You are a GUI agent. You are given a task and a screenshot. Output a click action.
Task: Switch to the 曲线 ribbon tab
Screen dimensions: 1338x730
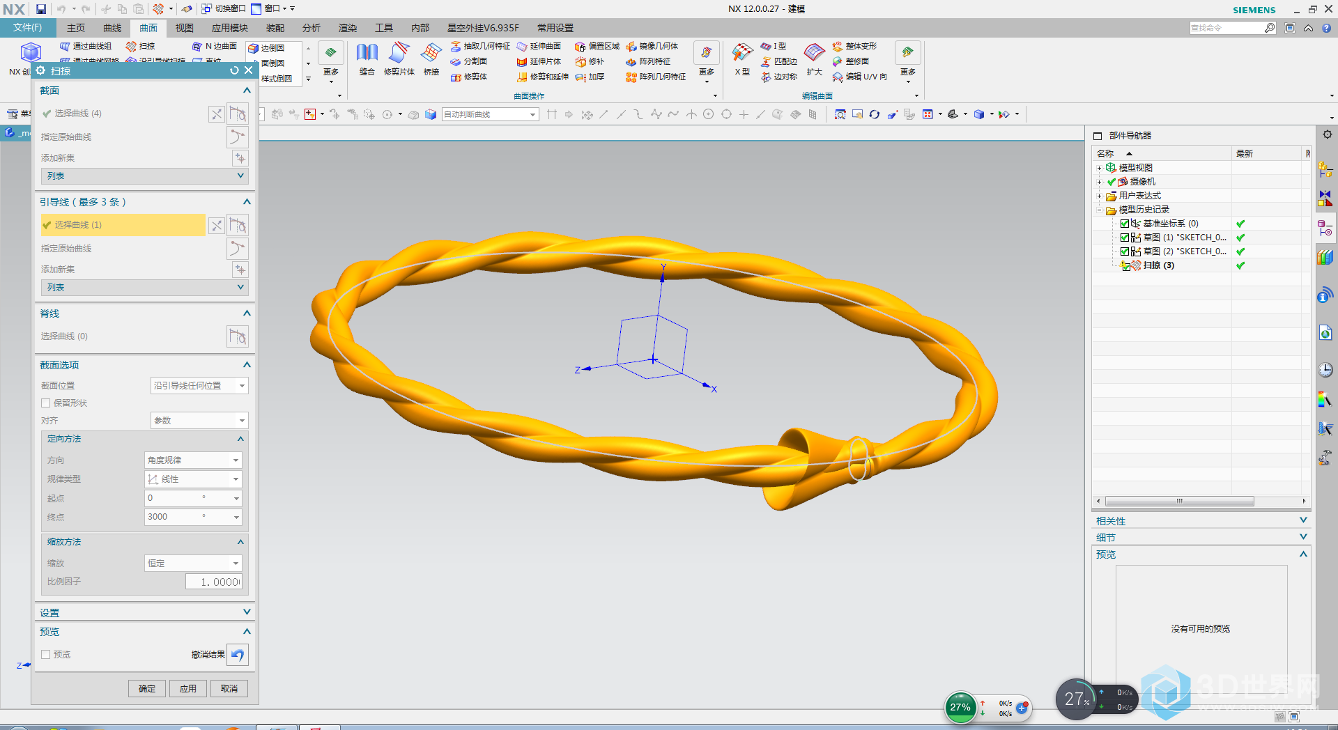tap(112, 28)
